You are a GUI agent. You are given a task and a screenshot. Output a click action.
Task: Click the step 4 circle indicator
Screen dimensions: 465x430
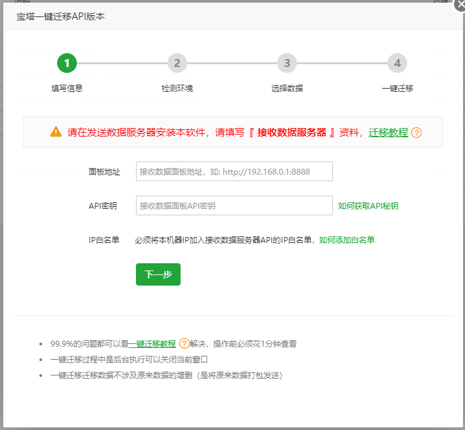397,64
